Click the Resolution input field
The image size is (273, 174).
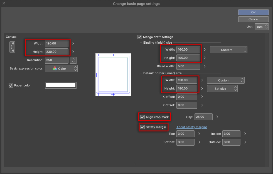pyautogui.click(x=56, y=60)
